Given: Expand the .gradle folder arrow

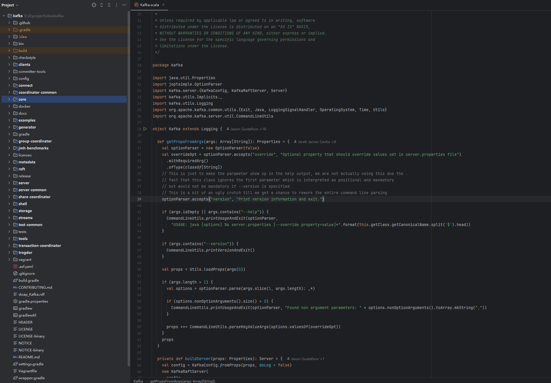Looking at the screenshot, I should pos(9,30).
